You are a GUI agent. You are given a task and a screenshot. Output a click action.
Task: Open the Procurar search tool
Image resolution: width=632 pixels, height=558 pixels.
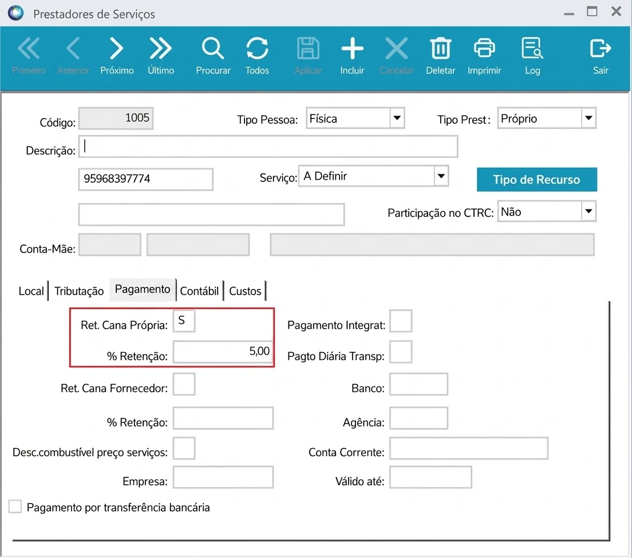pos(213,56)
